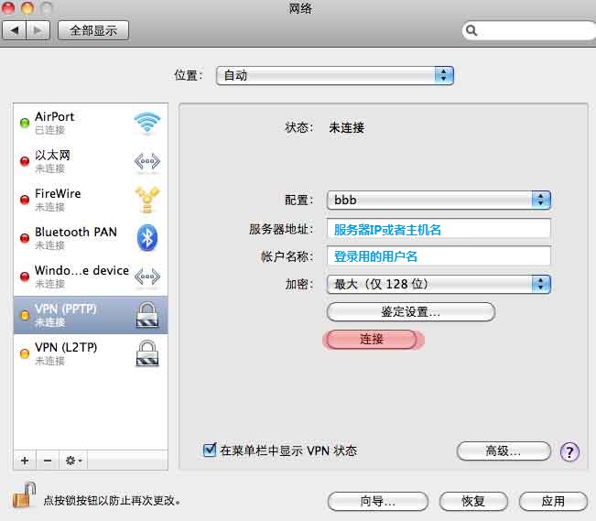Image resolution: width=596 pixels, height=521 pixels.
Task: Click the 未连接 status text value
Action: click(x=347, y=128)
